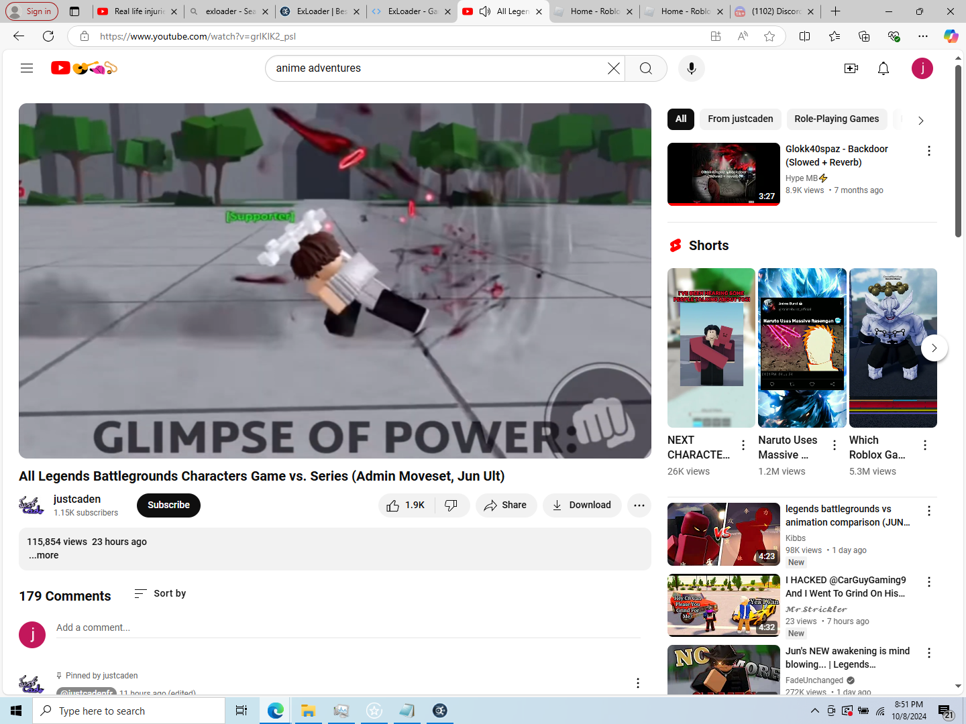Open the notifications bell
This screenshot has width=966, height=724.
[883, 68]
